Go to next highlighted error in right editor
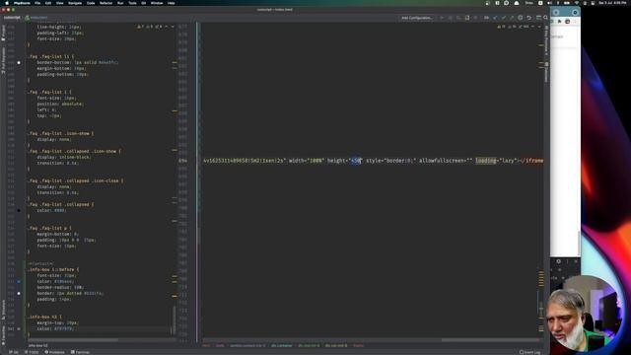Image resolution: width=631 pixels, height=355 pixels. 539,27
